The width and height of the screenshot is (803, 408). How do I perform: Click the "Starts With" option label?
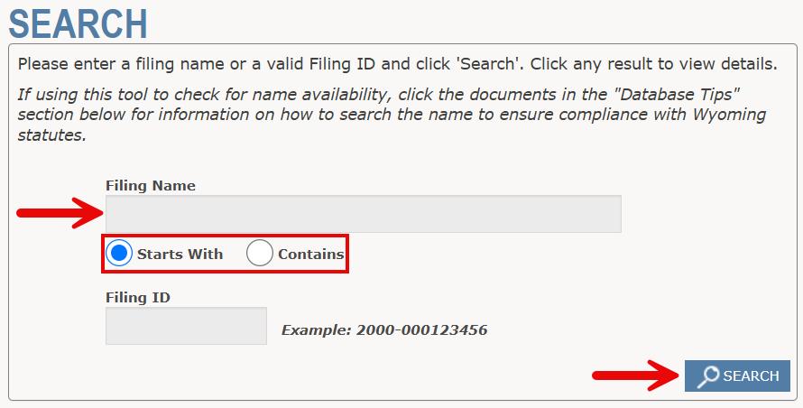(180, 255)
